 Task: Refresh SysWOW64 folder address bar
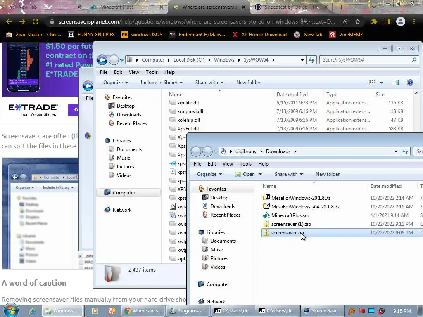pyautogui.click(x=311, y=60)
